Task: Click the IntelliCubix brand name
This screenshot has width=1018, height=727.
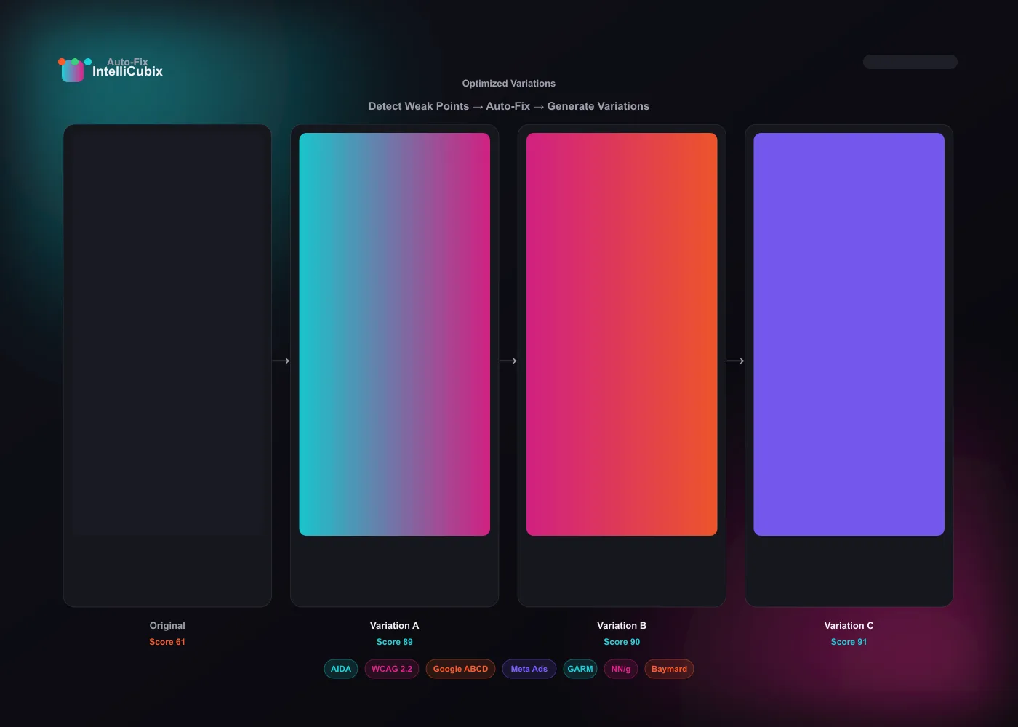Action: click(x=127, y=71)
